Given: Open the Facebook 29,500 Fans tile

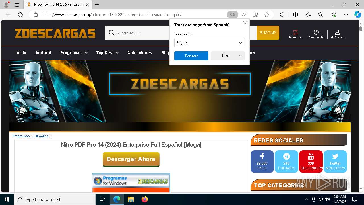Looking at the screenshot, I should tap(262, 161).
